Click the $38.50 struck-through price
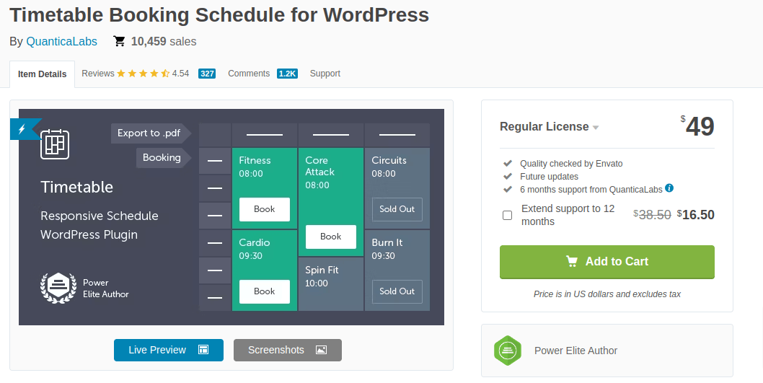This screenshot has width=763, height=383. coord(652,215)
